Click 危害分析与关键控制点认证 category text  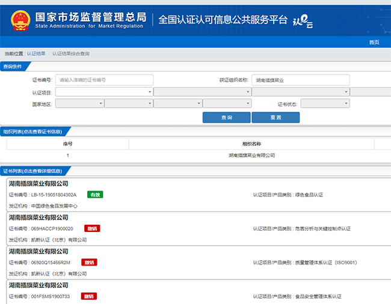pos(323,228)
